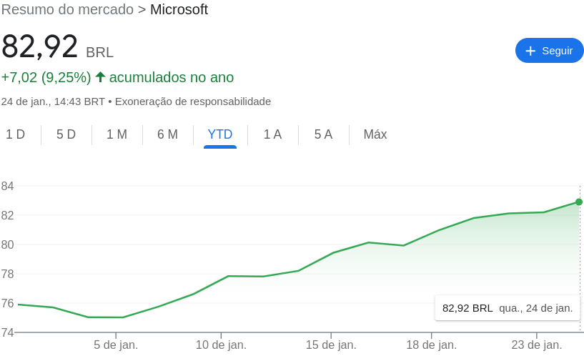Viewport: 584px width, 361px height.
Task: Click the active YTD tab
Action: 220,134
